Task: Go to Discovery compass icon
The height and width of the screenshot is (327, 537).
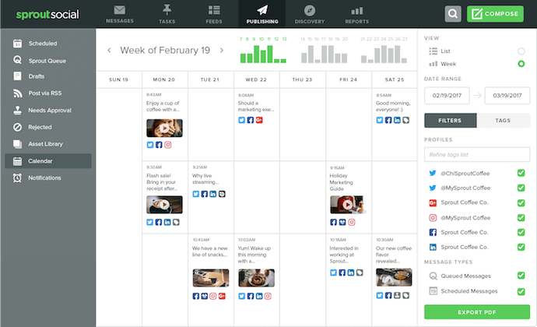Action: (x=309, y=10)
